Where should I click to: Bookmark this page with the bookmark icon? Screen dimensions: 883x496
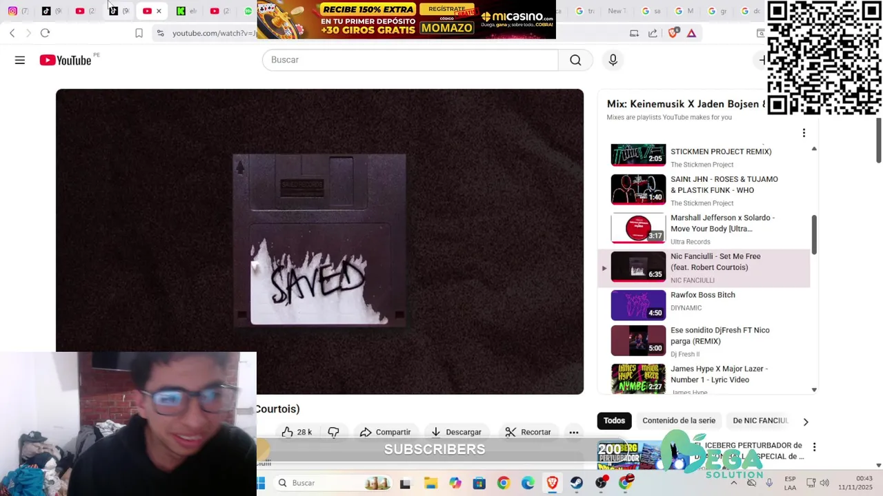tap(139, 33)
